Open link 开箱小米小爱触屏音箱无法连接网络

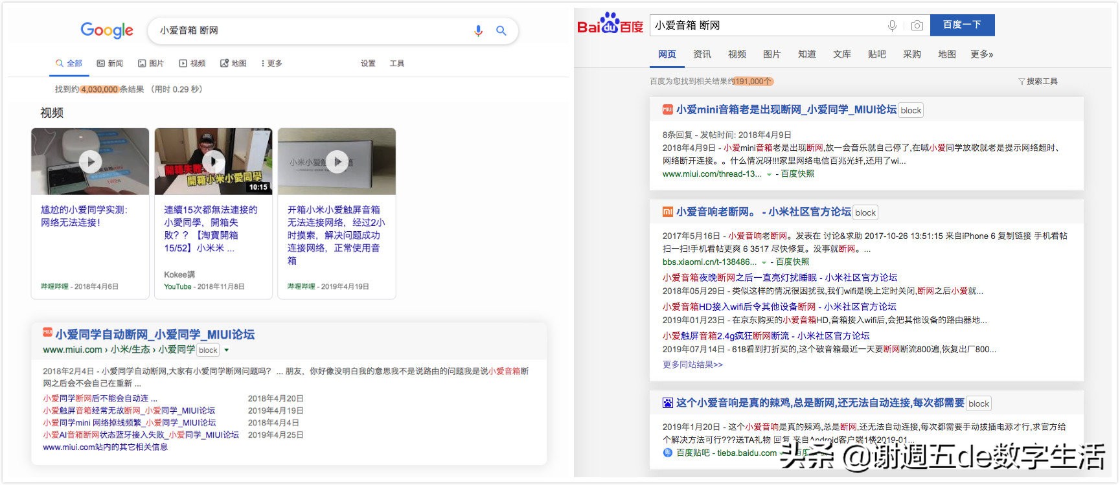pyautogui.click(x=336, y=235)
